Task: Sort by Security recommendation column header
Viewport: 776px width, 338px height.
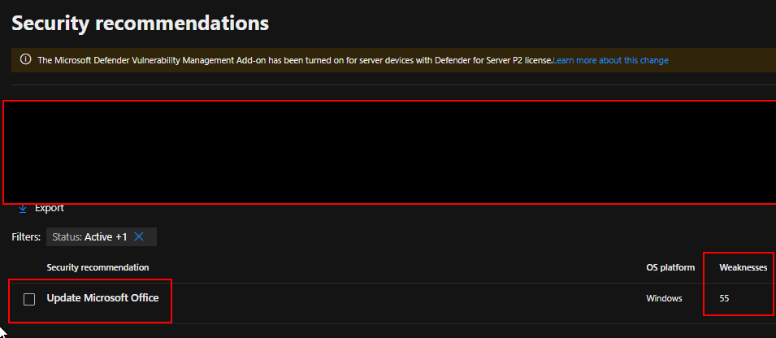Action: point(98,267)
